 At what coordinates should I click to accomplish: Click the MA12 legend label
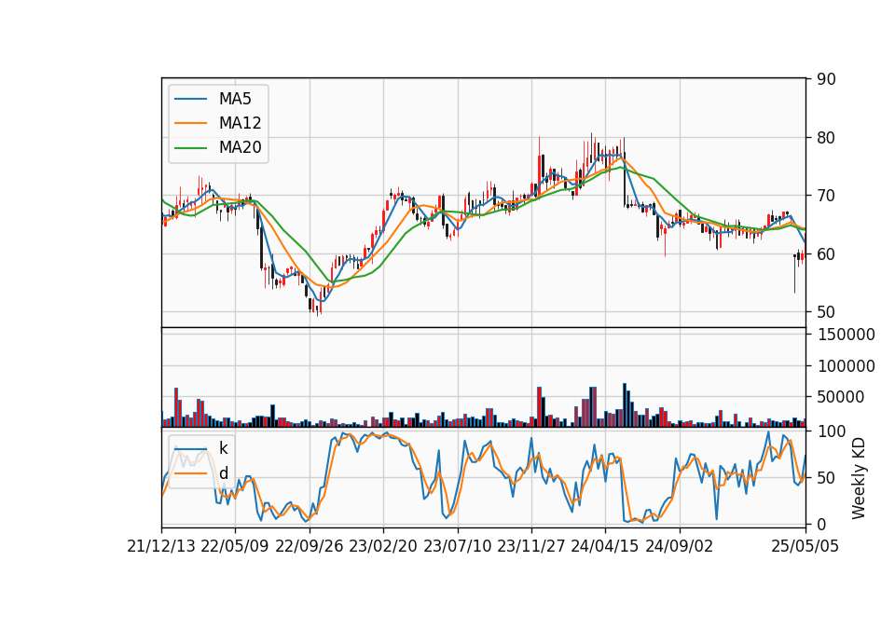tap(241, 123)
